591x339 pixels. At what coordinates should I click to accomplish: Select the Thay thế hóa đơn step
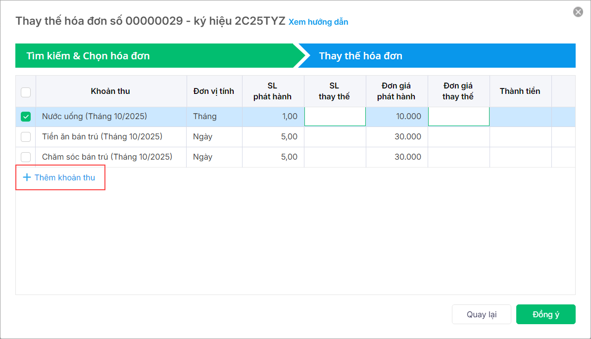[360, 56]
